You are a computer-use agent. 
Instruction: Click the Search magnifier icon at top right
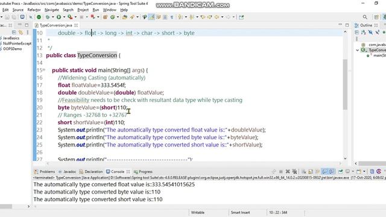(x=365, y=17)
